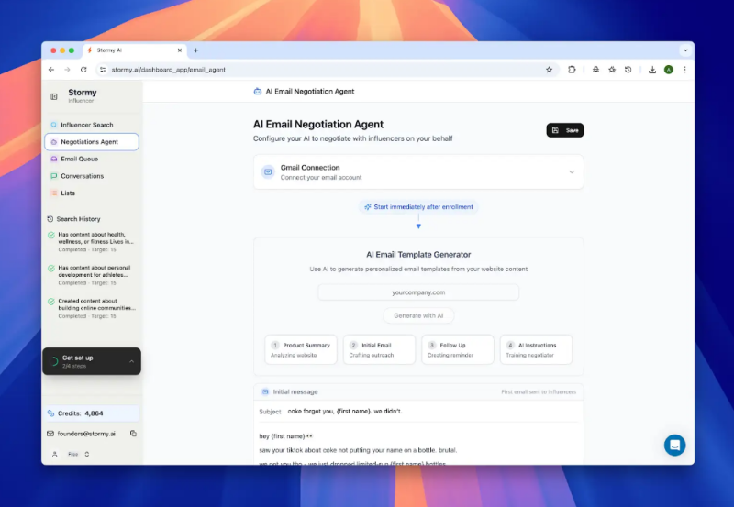Image resolution: width=734 pixels, height=507 pixels.
Task: Click the browser back arrow
Action: click(x=51, y=70)
